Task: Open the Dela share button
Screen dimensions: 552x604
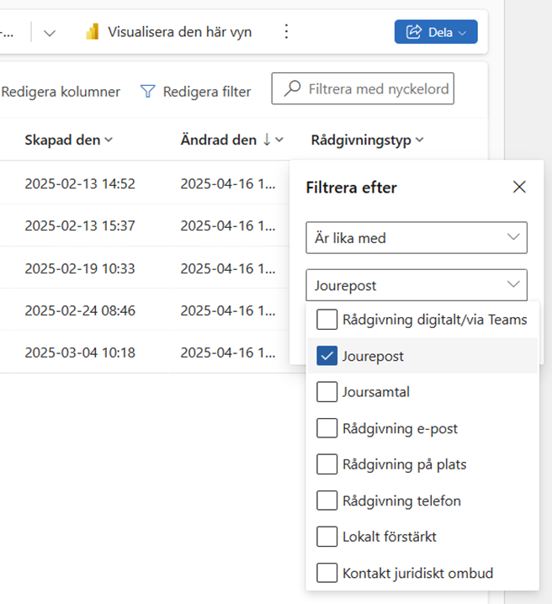Action: (436, 32)
